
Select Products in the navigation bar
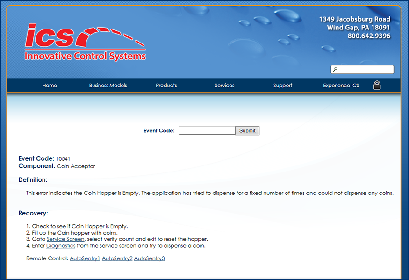pos(166,86)
